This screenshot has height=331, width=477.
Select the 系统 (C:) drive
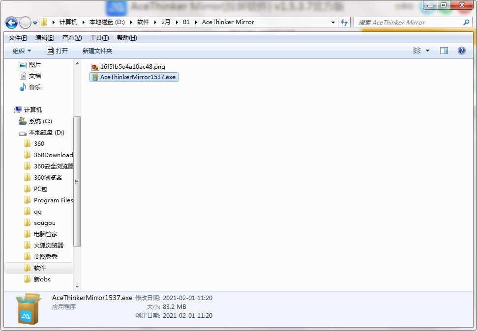click(x=40, y=121)
